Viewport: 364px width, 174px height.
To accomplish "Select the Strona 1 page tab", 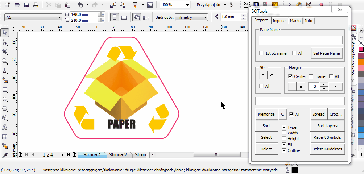I will (x=92, y=154).
